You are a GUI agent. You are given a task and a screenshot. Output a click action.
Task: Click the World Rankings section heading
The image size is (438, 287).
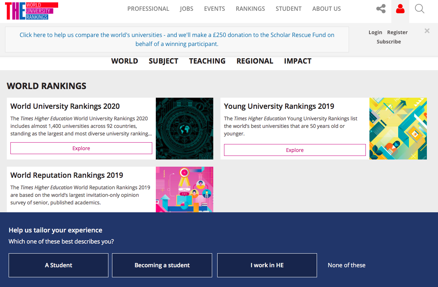[47, 86]
